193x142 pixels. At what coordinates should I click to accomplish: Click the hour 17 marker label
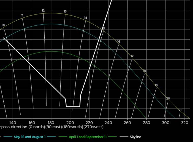pos(132,56)
